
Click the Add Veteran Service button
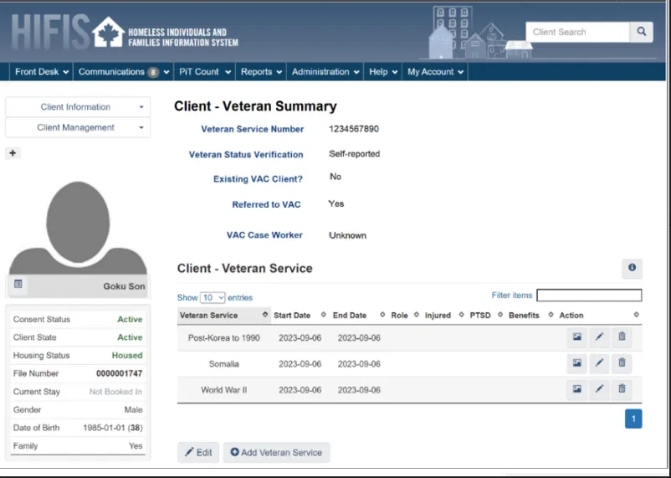click(x=276, y=452)
